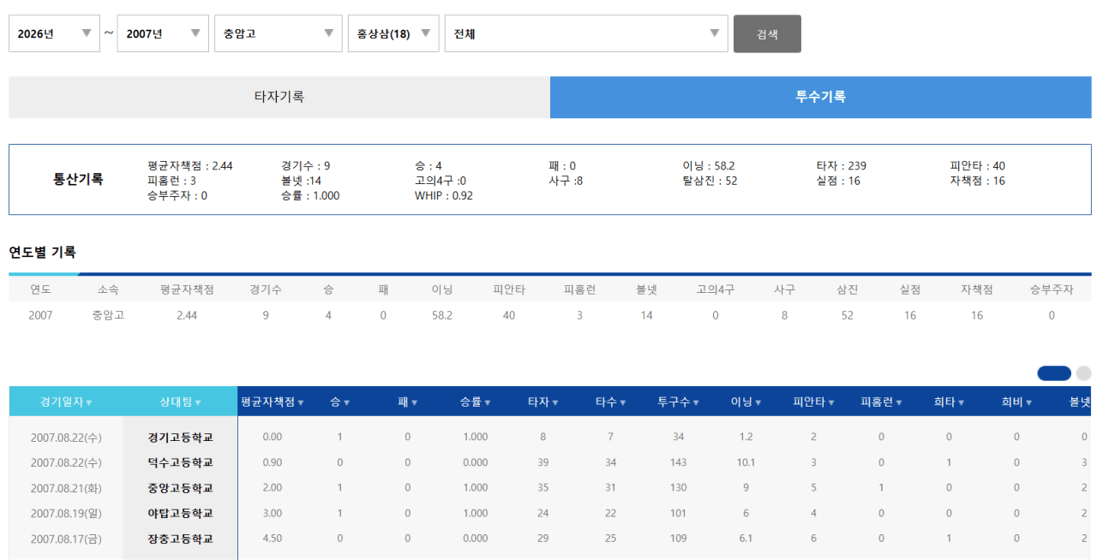The height and width of the screenshot is (560, 1097).
Task: Sort by 이닝 column in game table
Action: [746, 402]
